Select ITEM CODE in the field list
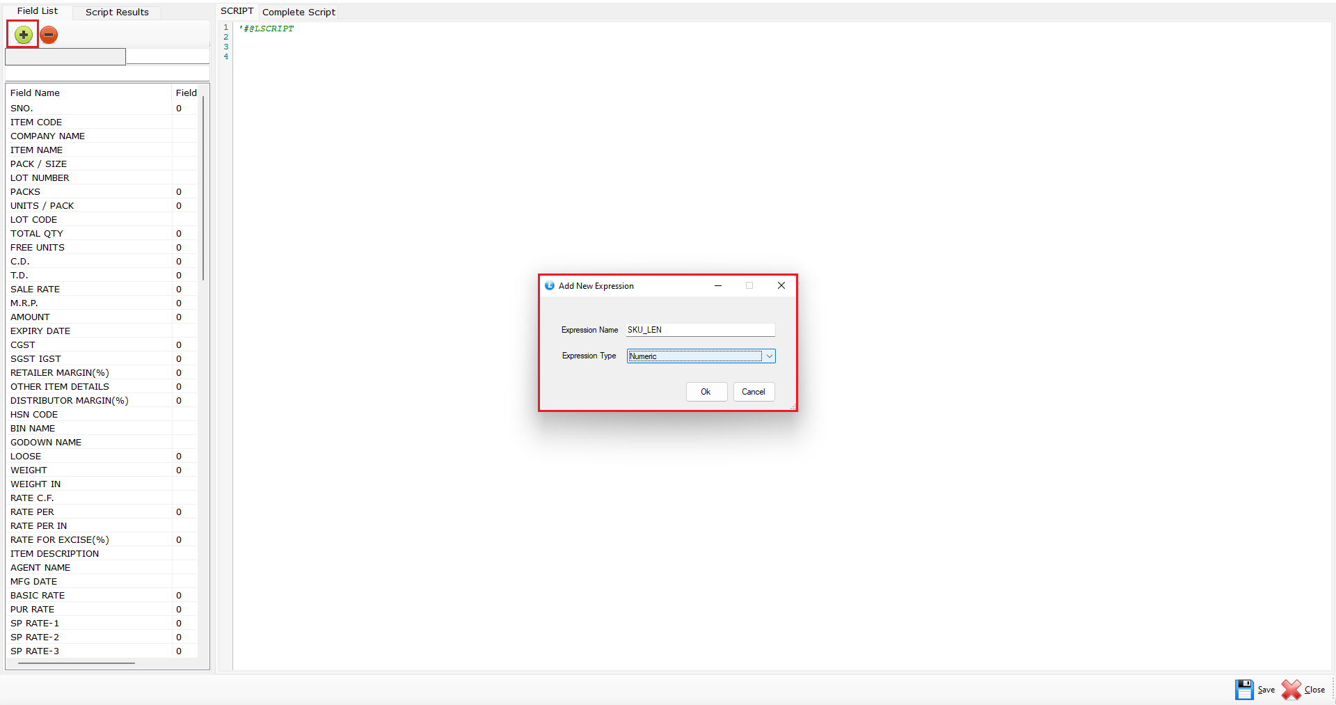 pos(36,122)
